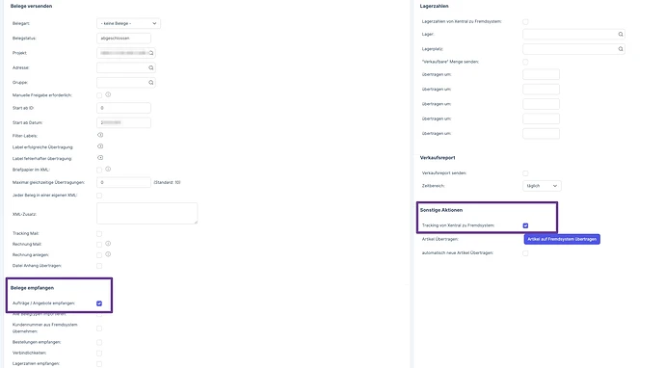Screen dimensions: 665x368
Task: Click info icon beside Rechnung Mail
Action: [x=108, y=244]
